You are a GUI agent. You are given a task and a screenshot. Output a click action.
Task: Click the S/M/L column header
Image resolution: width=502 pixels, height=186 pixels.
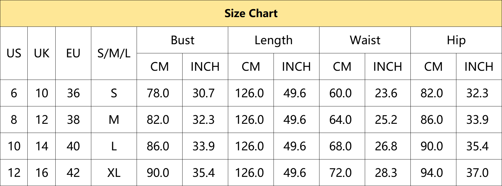tap(114, 53)
